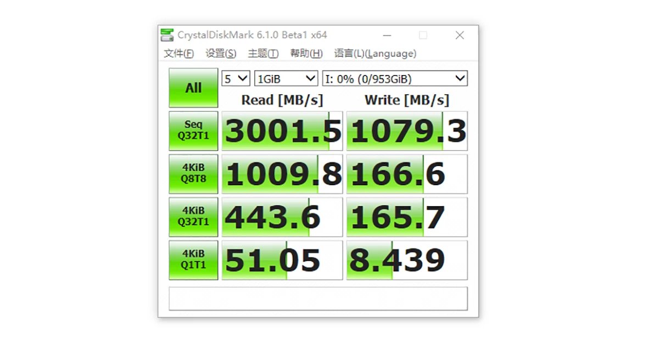Image resolution: width=659 pixels, height=337 pixels.
Task: Select the 4KiB Q32T1 read value 443.6
Action: tap(282, 217)
